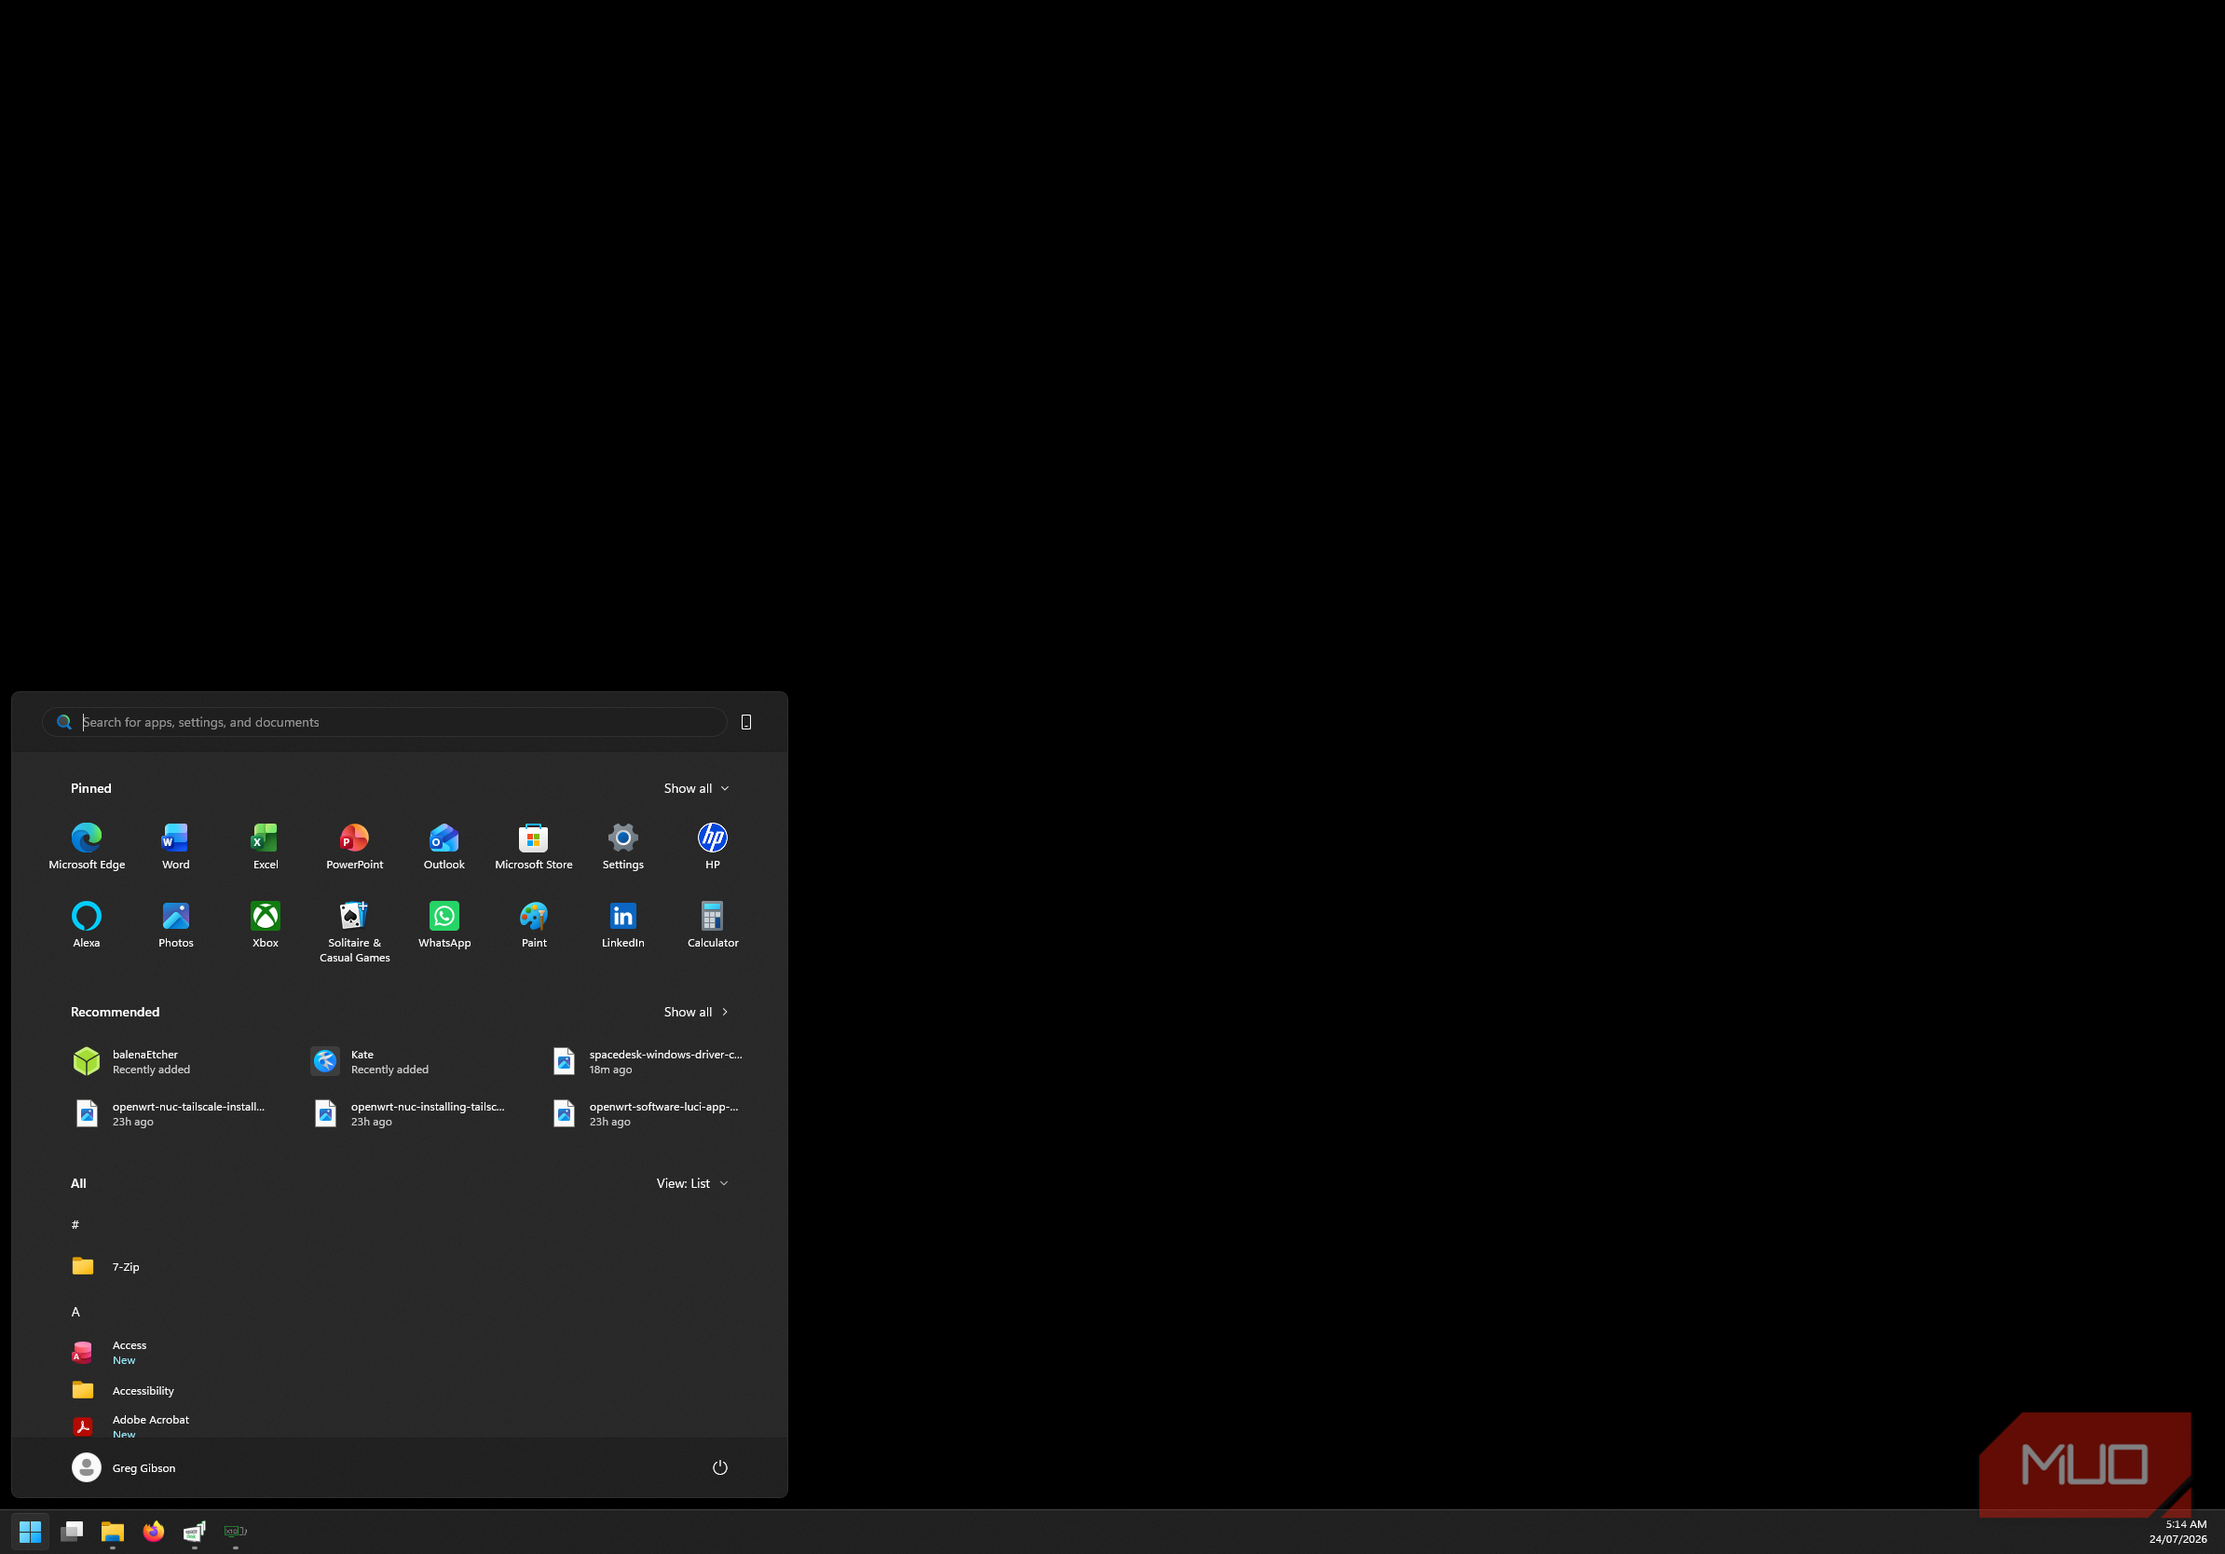Screen dimensions: 2225x1554
Task: Open File Explorer from the taskbar
Action: 113,1531
